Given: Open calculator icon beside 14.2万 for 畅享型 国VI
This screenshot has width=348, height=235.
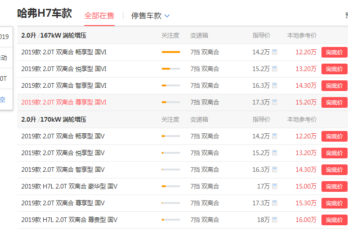Looking at the screenshot, I should tap(274, 52).
